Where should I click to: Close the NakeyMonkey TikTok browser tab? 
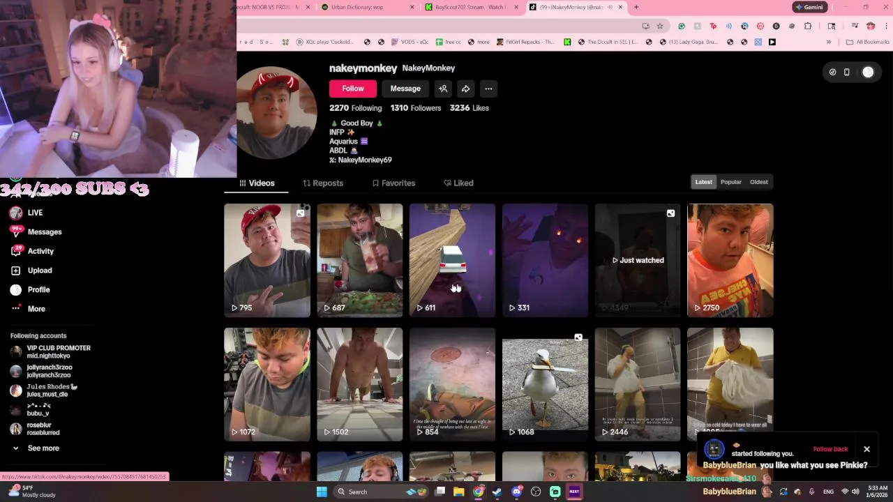tap(620, 7)
